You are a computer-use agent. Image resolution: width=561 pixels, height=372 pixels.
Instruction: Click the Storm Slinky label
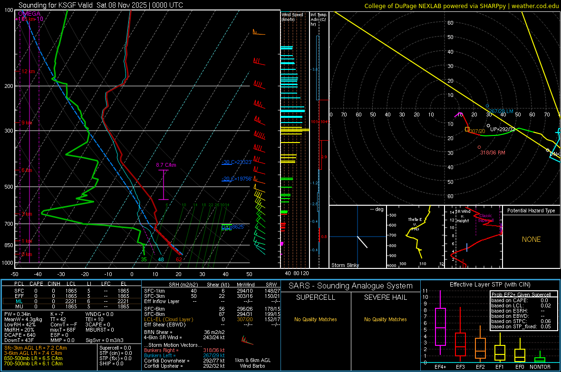345,265
